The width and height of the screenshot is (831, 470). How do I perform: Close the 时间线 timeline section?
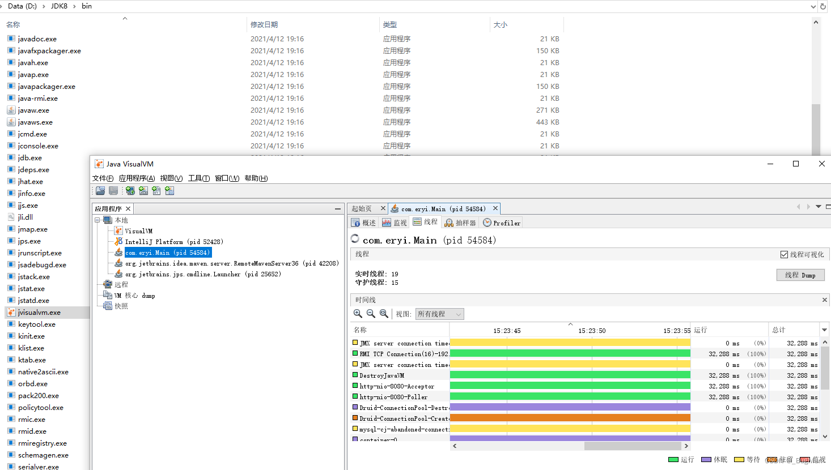[x=824, y=300]
